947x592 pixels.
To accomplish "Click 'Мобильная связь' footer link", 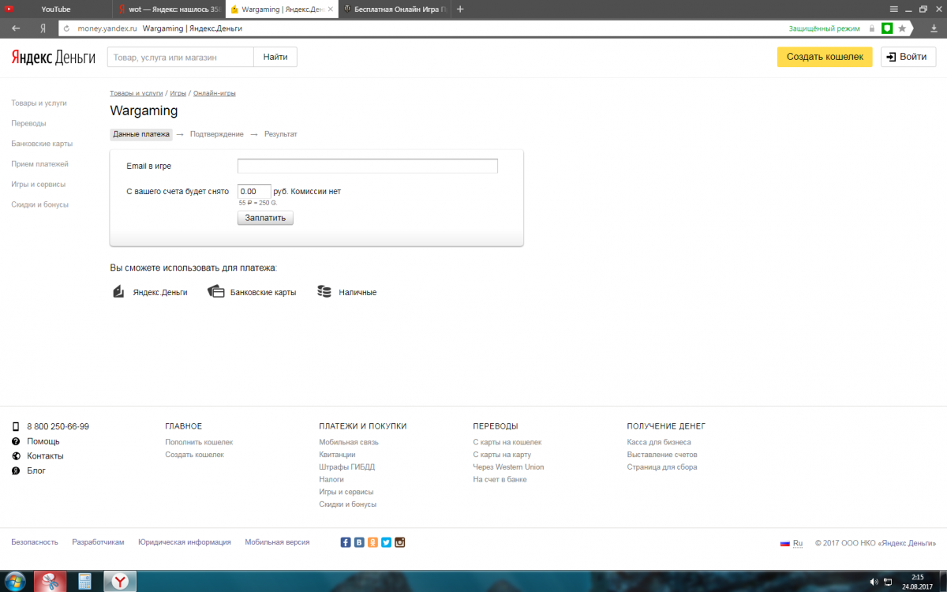I will pos(349,442).
